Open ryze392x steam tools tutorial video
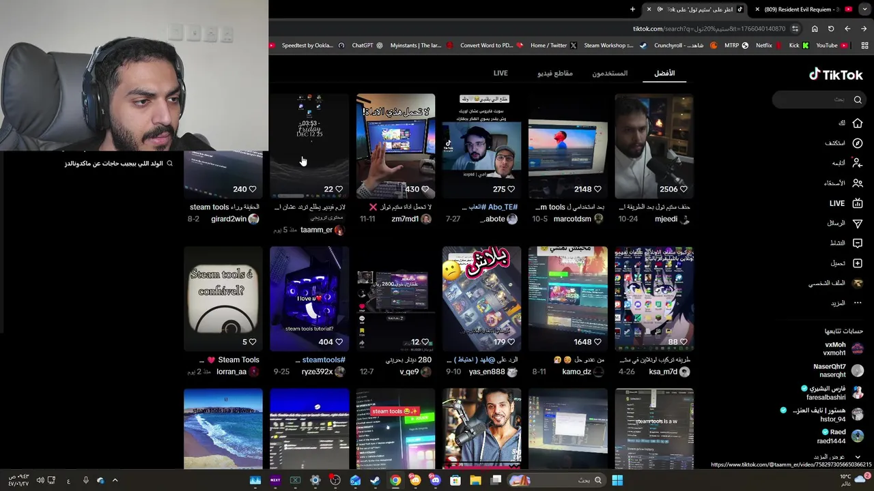Screen dimensions: 874x491 click(309, 299)
